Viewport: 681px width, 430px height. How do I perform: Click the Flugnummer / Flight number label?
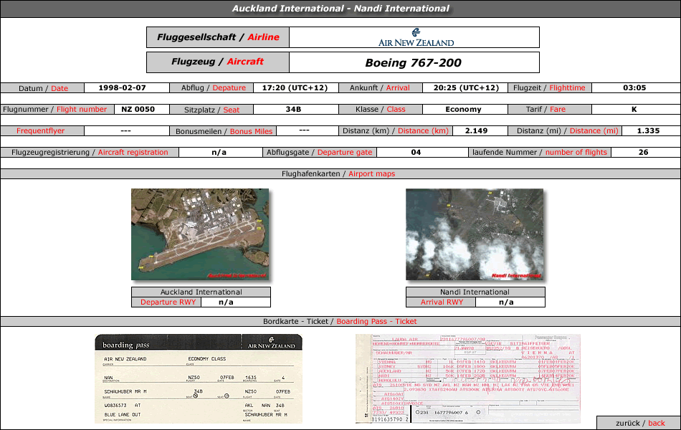(57, 110)
